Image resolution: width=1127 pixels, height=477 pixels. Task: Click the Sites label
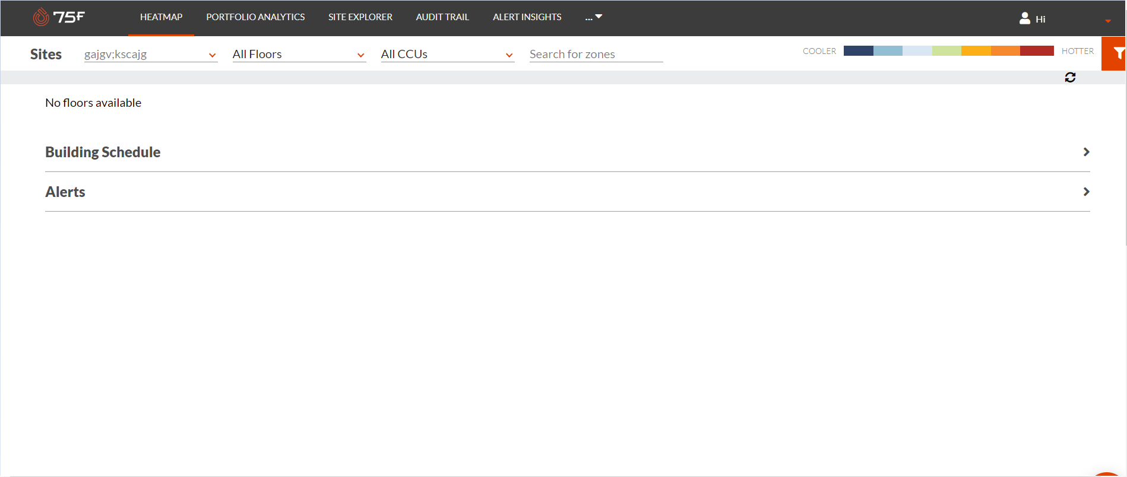coord(46,54)
